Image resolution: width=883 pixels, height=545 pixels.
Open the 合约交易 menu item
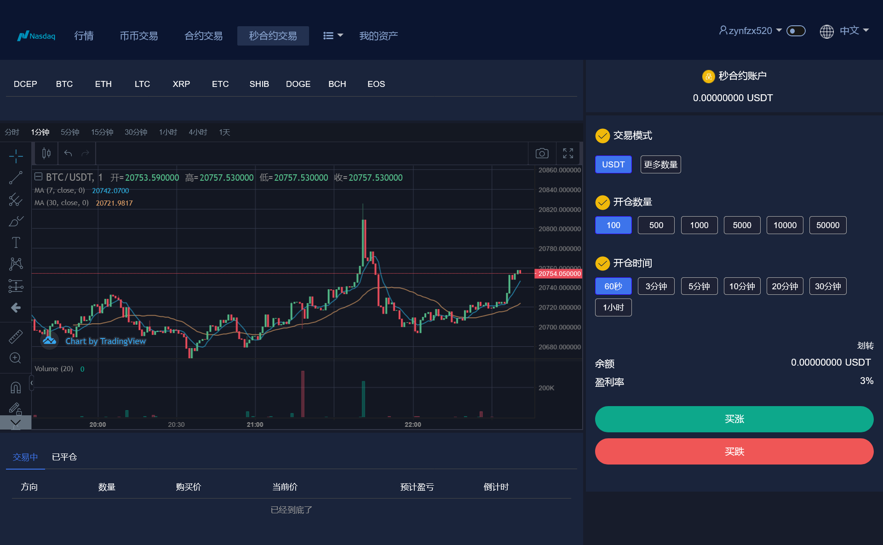pos(203,35)
